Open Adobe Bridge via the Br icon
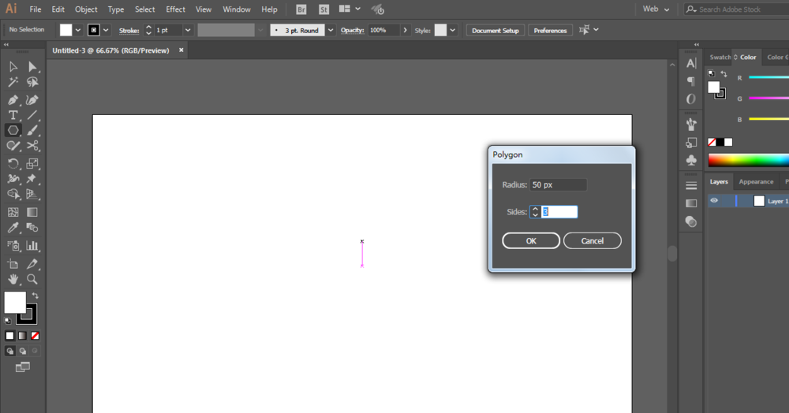 coord(301,9)
